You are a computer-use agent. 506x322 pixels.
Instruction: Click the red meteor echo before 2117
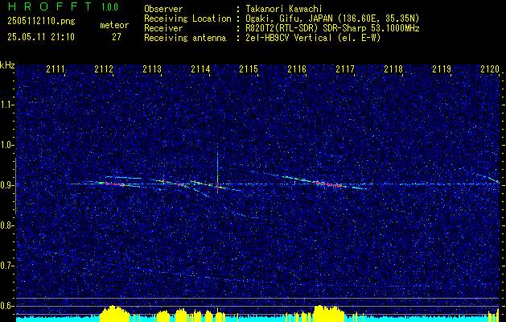point(328,184)
